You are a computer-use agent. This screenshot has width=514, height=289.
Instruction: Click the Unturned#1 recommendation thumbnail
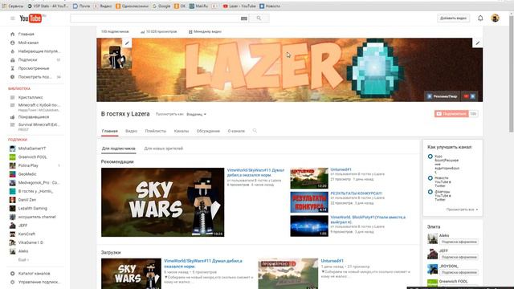tap(309, 178)
